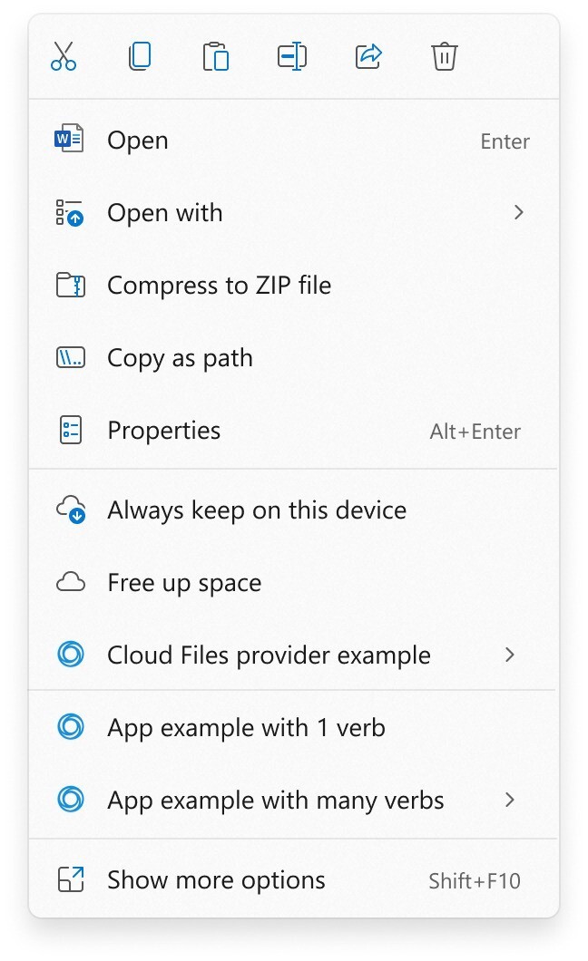Expand the Open with submenu arrow
Screen dimensions: 588x961
(x=518, y=213)
